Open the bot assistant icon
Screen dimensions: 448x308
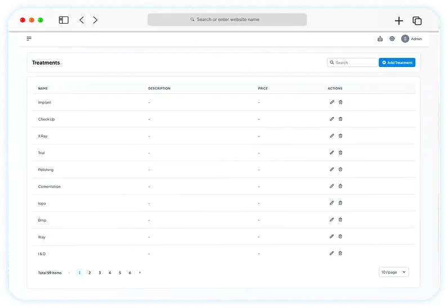point(380,39)
